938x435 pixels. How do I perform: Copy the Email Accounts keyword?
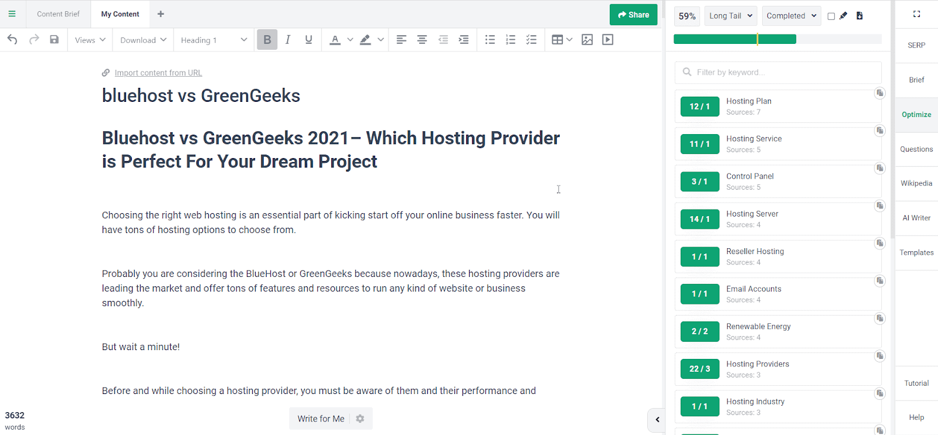point(880,280)
